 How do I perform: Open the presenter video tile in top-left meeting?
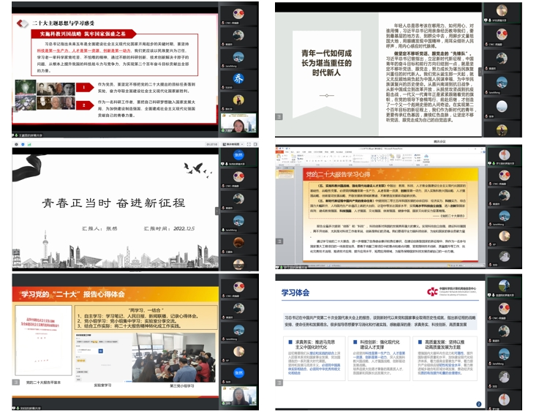pyautogui.click(x=238, y=124)
